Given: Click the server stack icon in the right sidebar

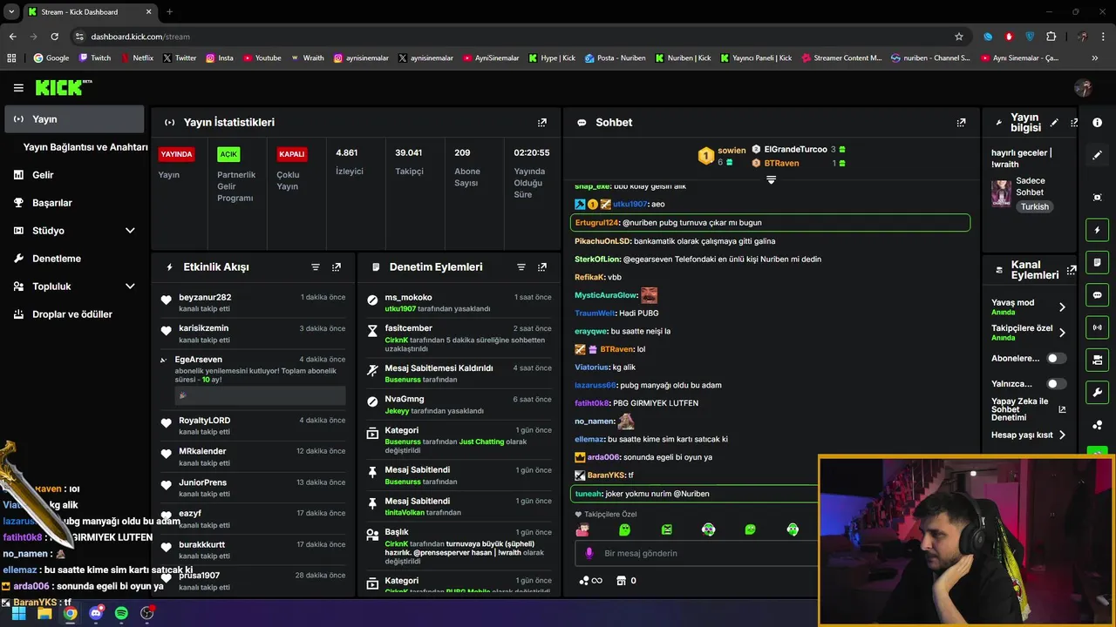Looking at the screenshot, I should click(1098, 360).
